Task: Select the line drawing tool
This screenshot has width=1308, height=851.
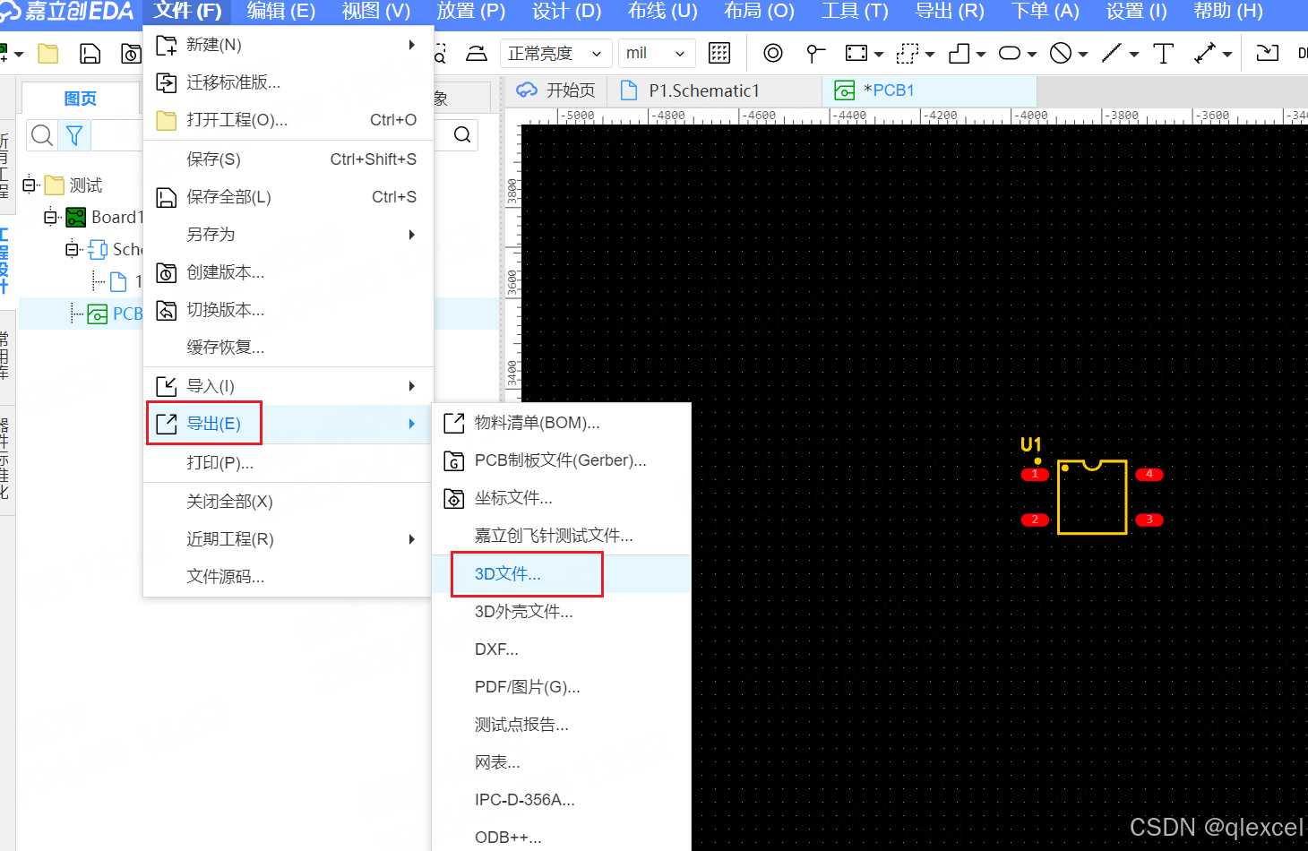Action: click(1112, 53)
